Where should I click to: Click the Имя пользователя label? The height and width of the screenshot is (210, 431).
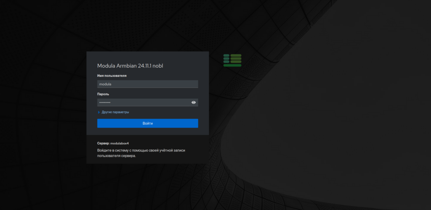coord(112,76)
